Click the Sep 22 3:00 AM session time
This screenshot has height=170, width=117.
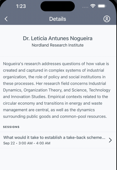(x=27, y=143)
